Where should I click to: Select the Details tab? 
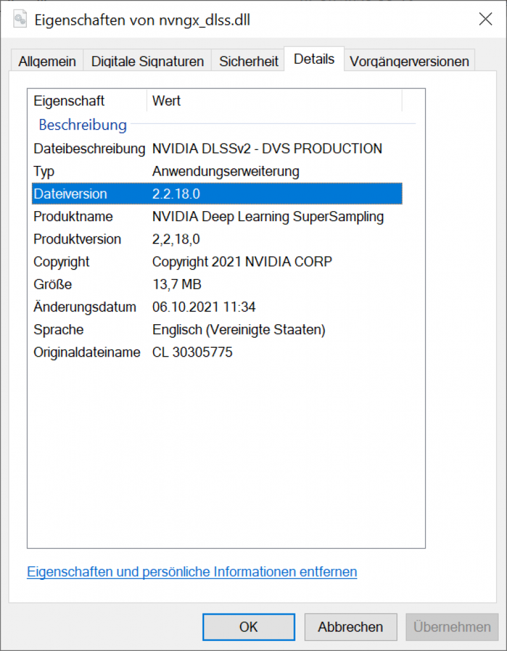314,59
